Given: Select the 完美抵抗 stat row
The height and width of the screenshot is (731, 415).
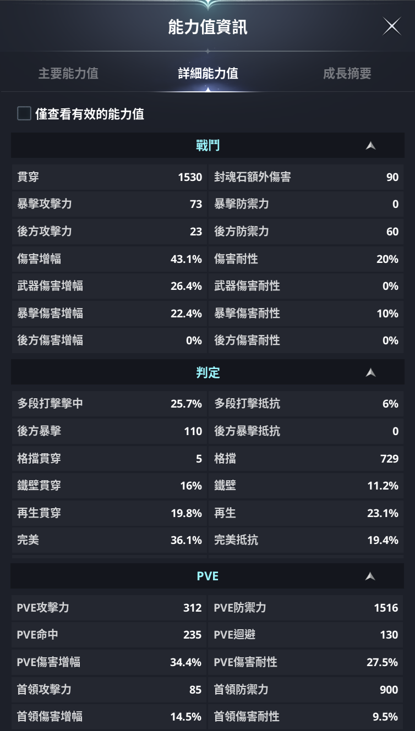Looking at the screenshot, I should (306, 540).
